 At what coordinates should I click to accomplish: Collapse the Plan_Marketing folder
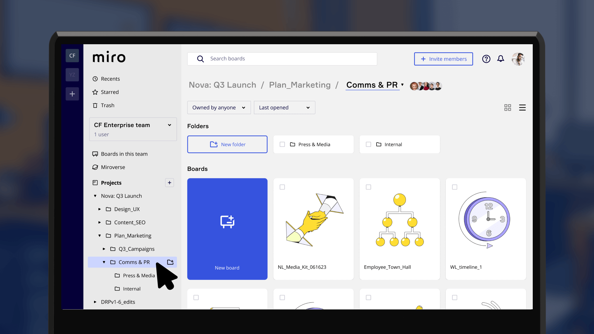click(x=100, y=236)
